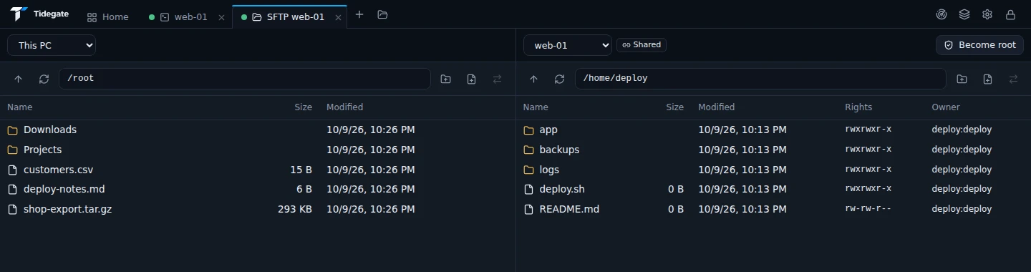Select shop-export.tar.gz file
Viewport: 1031px width, 272px height.
coord(258,209)
